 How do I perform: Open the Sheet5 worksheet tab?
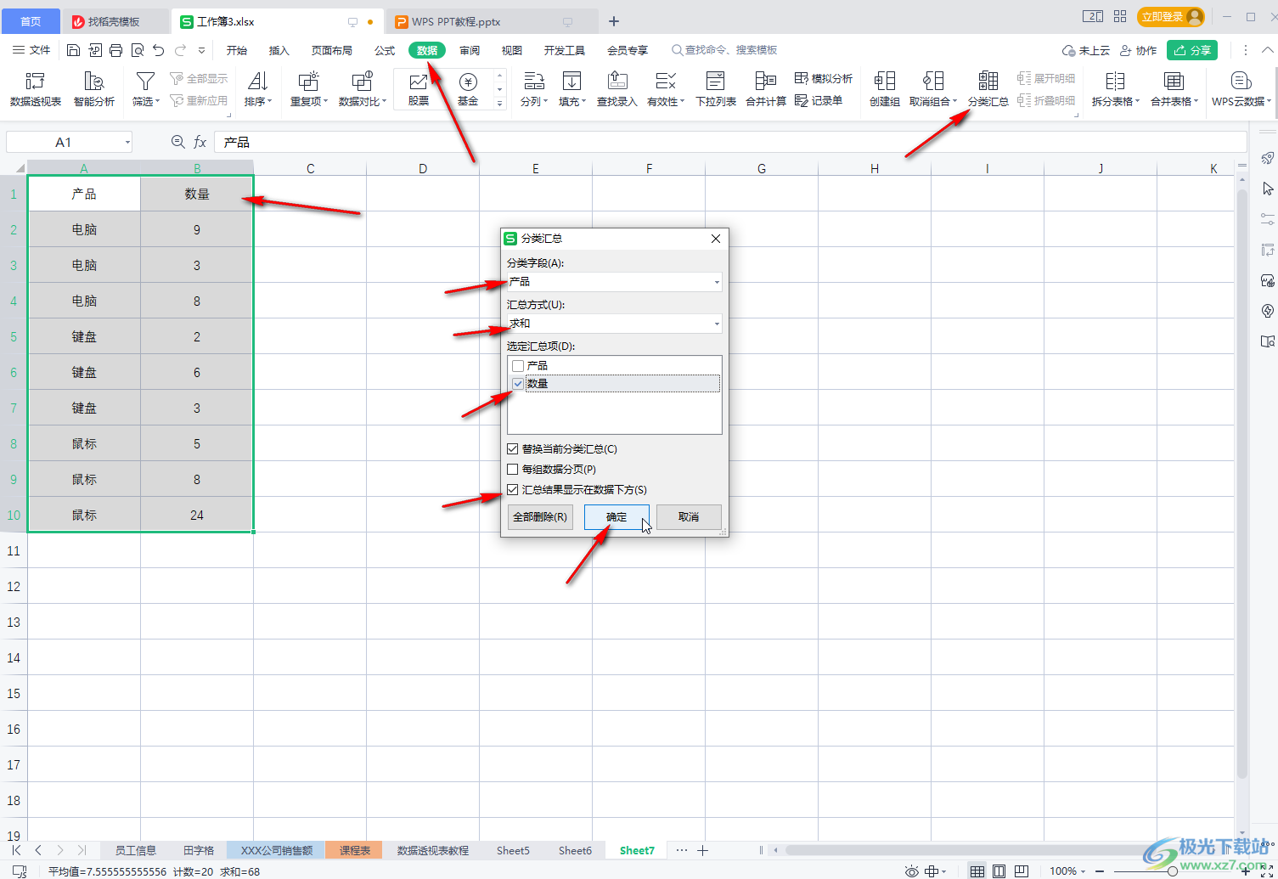[x=513, y=850]
